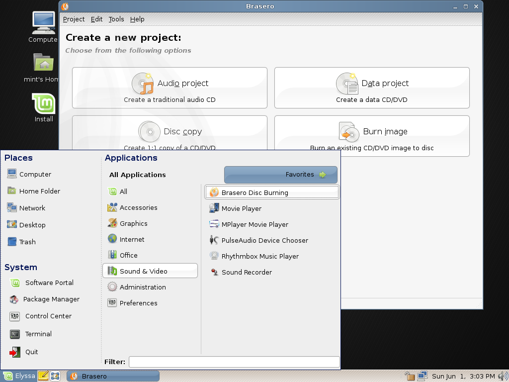Open Software Portal
The height and width of the screenshot is (382, 509).
pos(42,283)
